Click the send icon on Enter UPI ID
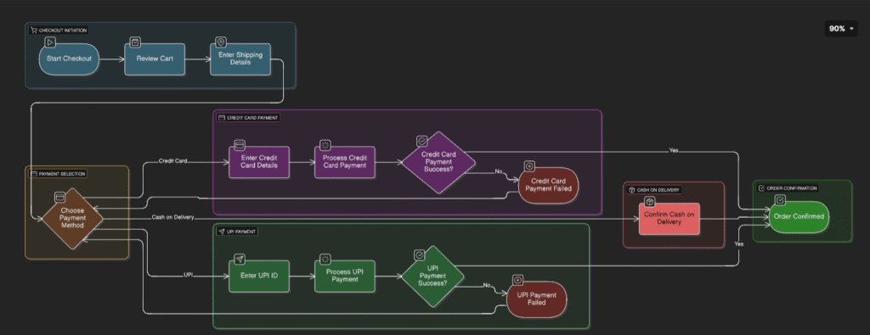 (x=240, y=260)
